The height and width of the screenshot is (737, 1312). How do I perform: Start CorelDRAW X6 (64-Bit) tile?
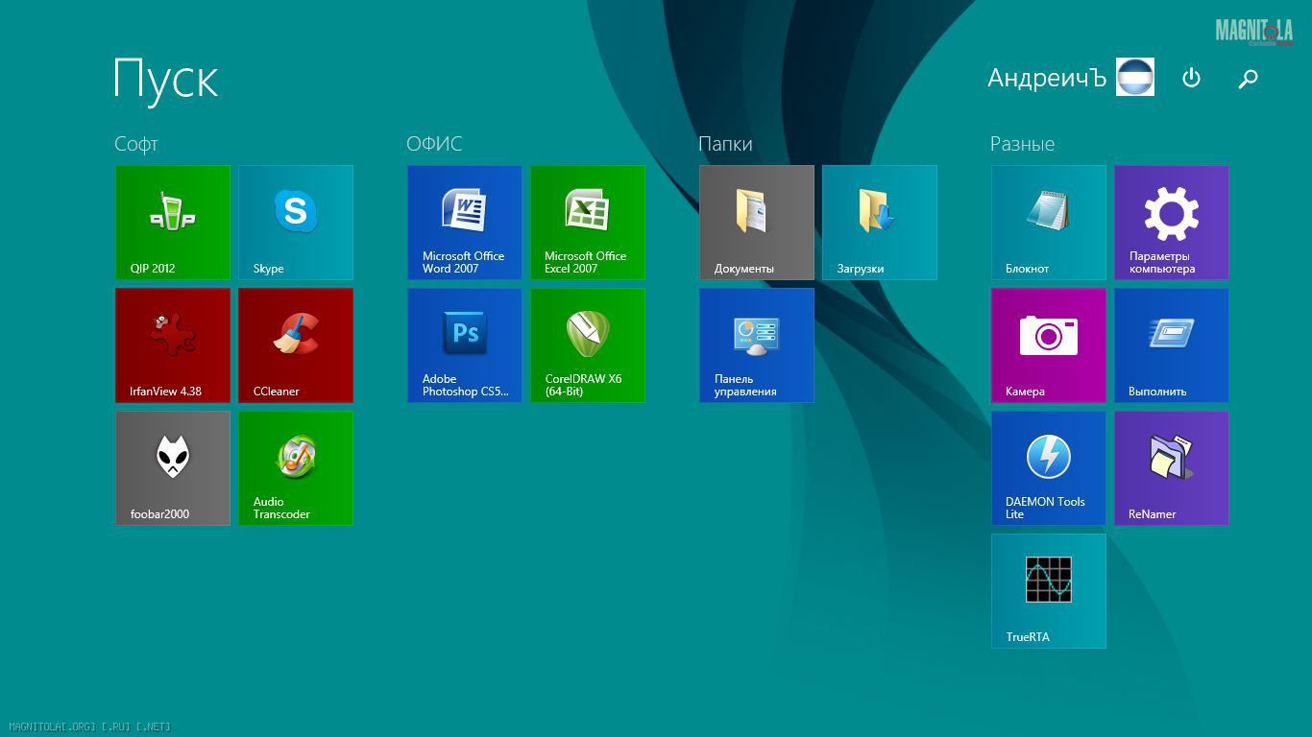(588, 345)
